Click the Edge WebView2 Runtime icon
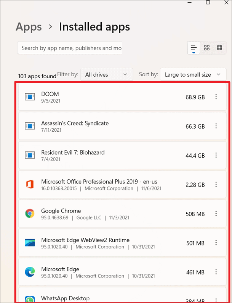Viewport: 232px width, 303px height. tap(30, 243)
